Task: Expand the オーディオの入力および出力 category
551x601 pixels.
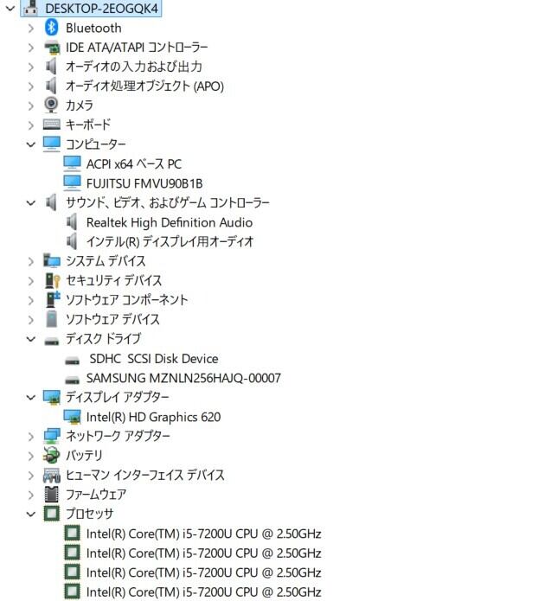Action: point(31,67)
